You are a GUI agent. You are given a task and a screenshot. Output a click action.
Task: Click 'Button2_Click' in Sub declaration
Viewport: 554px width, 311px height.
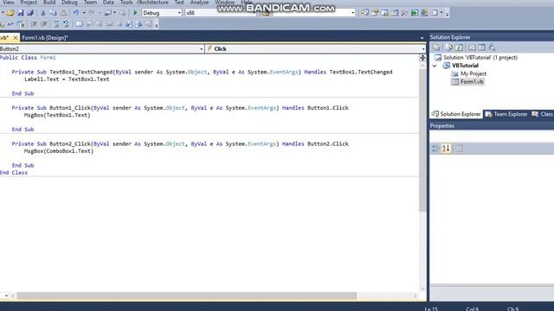[x=70, y=144]
